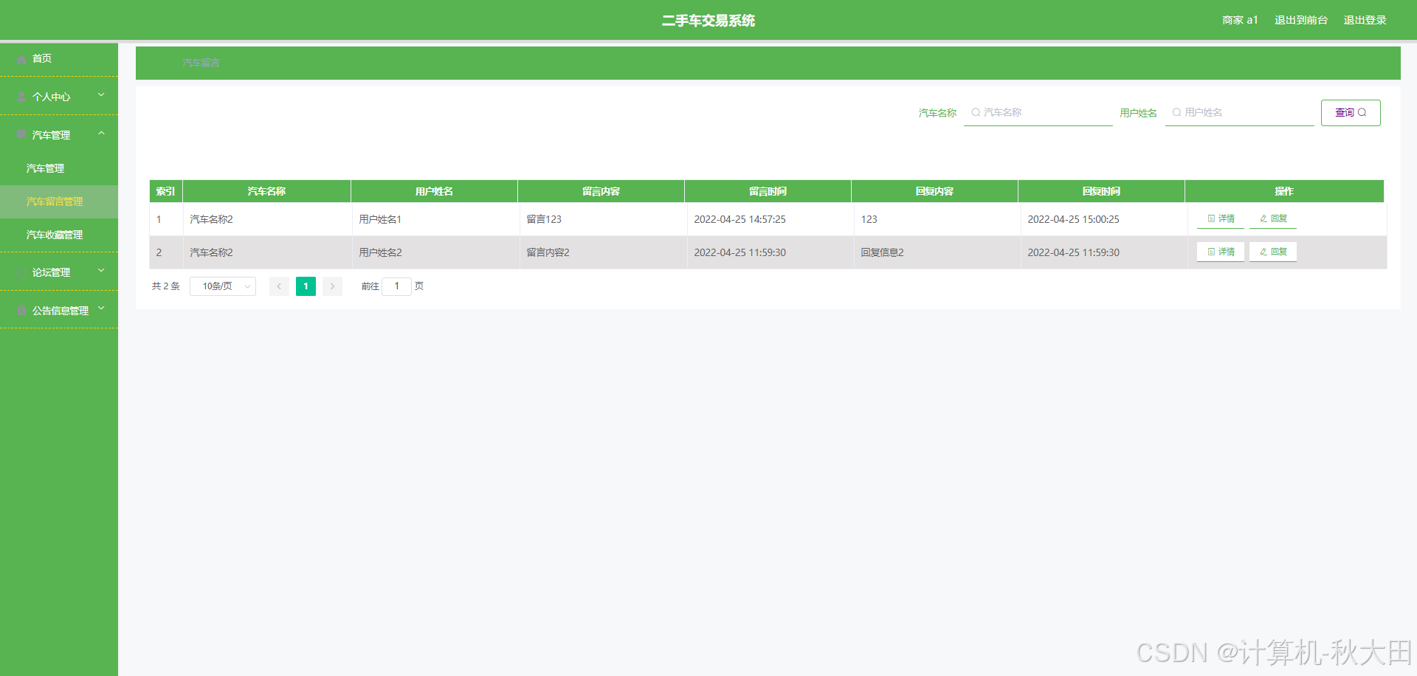Viewport: 1417px width, 676px height.
Task: Click the 共 2 条 total count
Action: click(x=165, y=286)
